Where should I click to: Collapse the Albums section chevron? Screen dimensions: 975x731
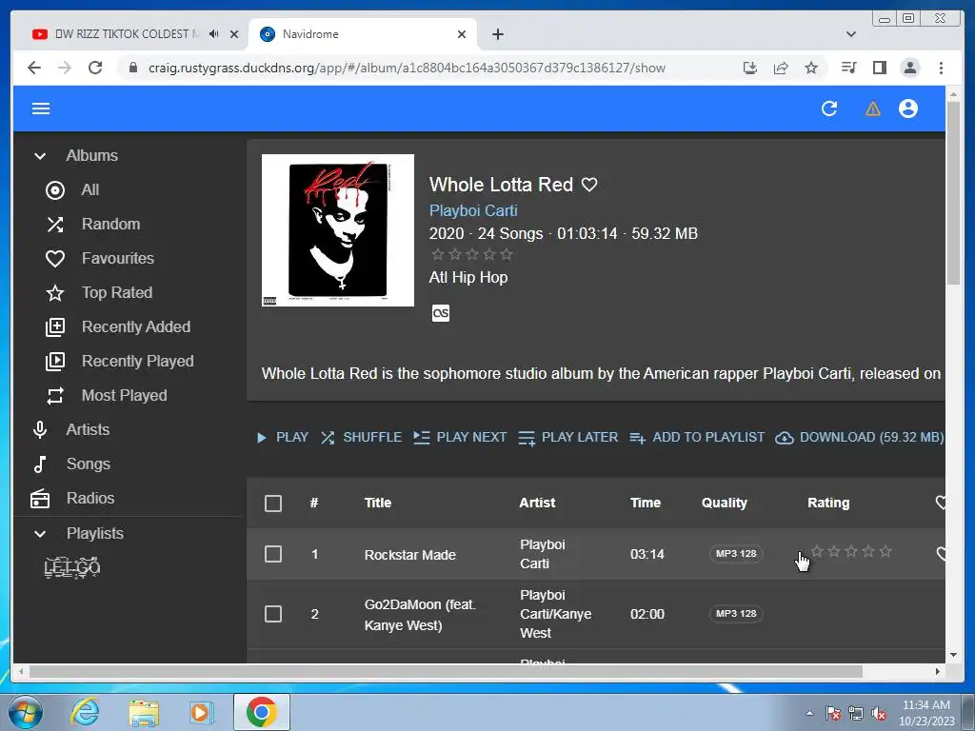[40, 156]
